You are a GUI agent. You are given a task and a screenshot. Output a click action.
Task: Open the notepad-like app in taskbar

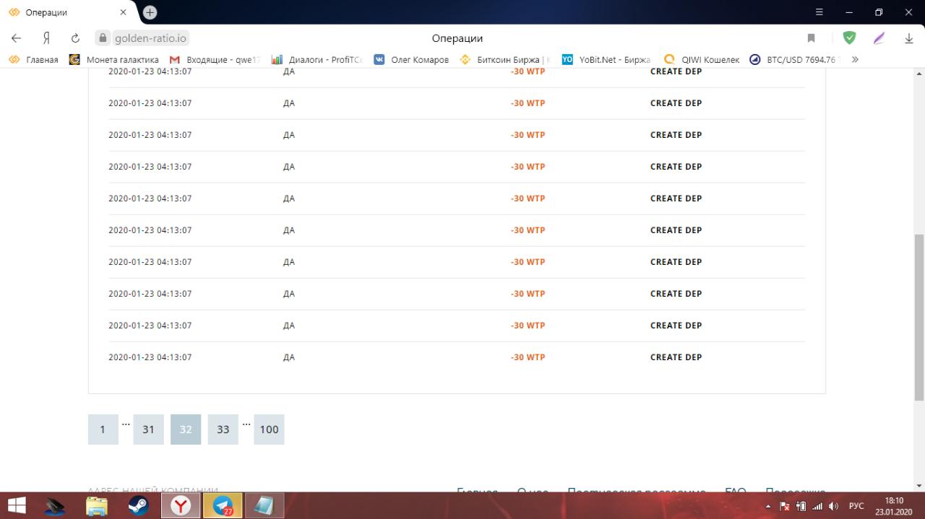tap(264, 505)
